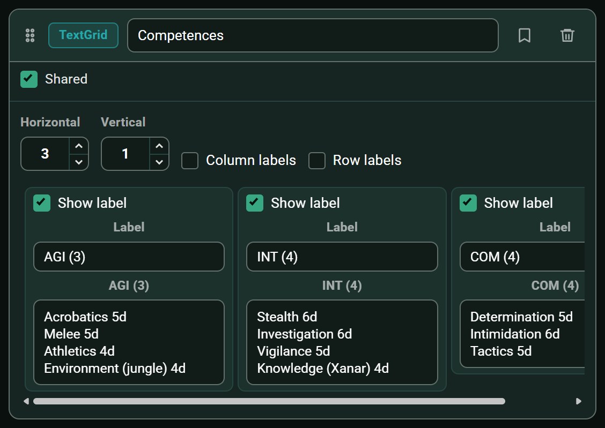Edit the Competences title field
Screen dimensions: 605x428
[x=313, y=35]
